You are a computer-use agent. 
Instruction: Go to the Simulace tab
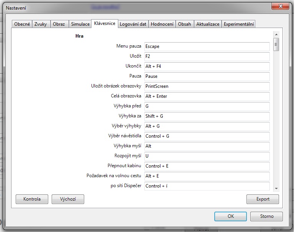[x=80, y=24]
